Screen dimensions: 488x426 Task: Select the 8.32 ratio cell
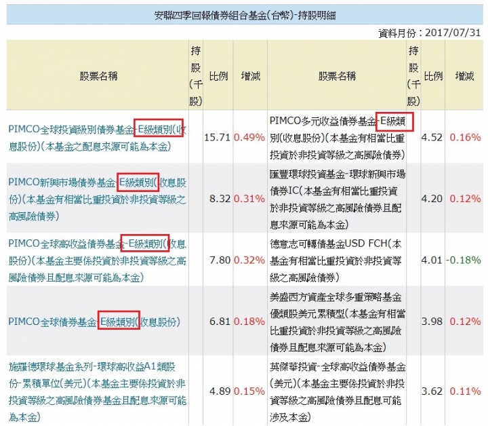220,199
